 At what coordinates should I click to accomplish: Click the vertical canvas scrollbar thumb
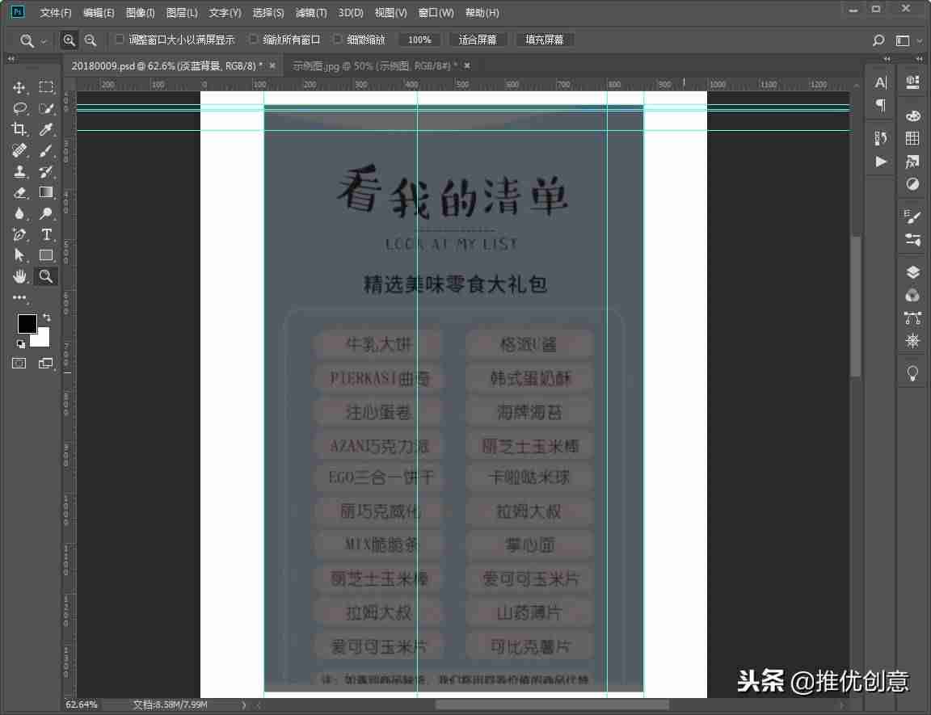pos(856,307)
